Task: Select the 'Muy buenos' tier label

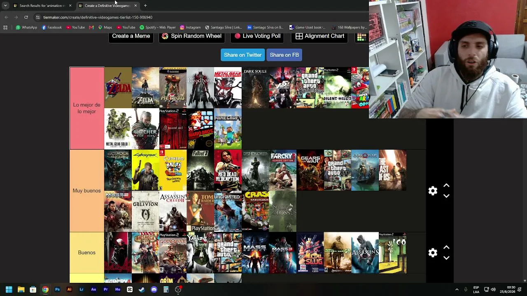Action: coord(86,191)
